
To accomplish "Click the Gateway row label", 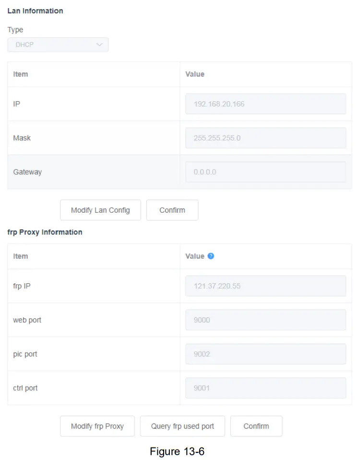I will [x=27, y=172].
